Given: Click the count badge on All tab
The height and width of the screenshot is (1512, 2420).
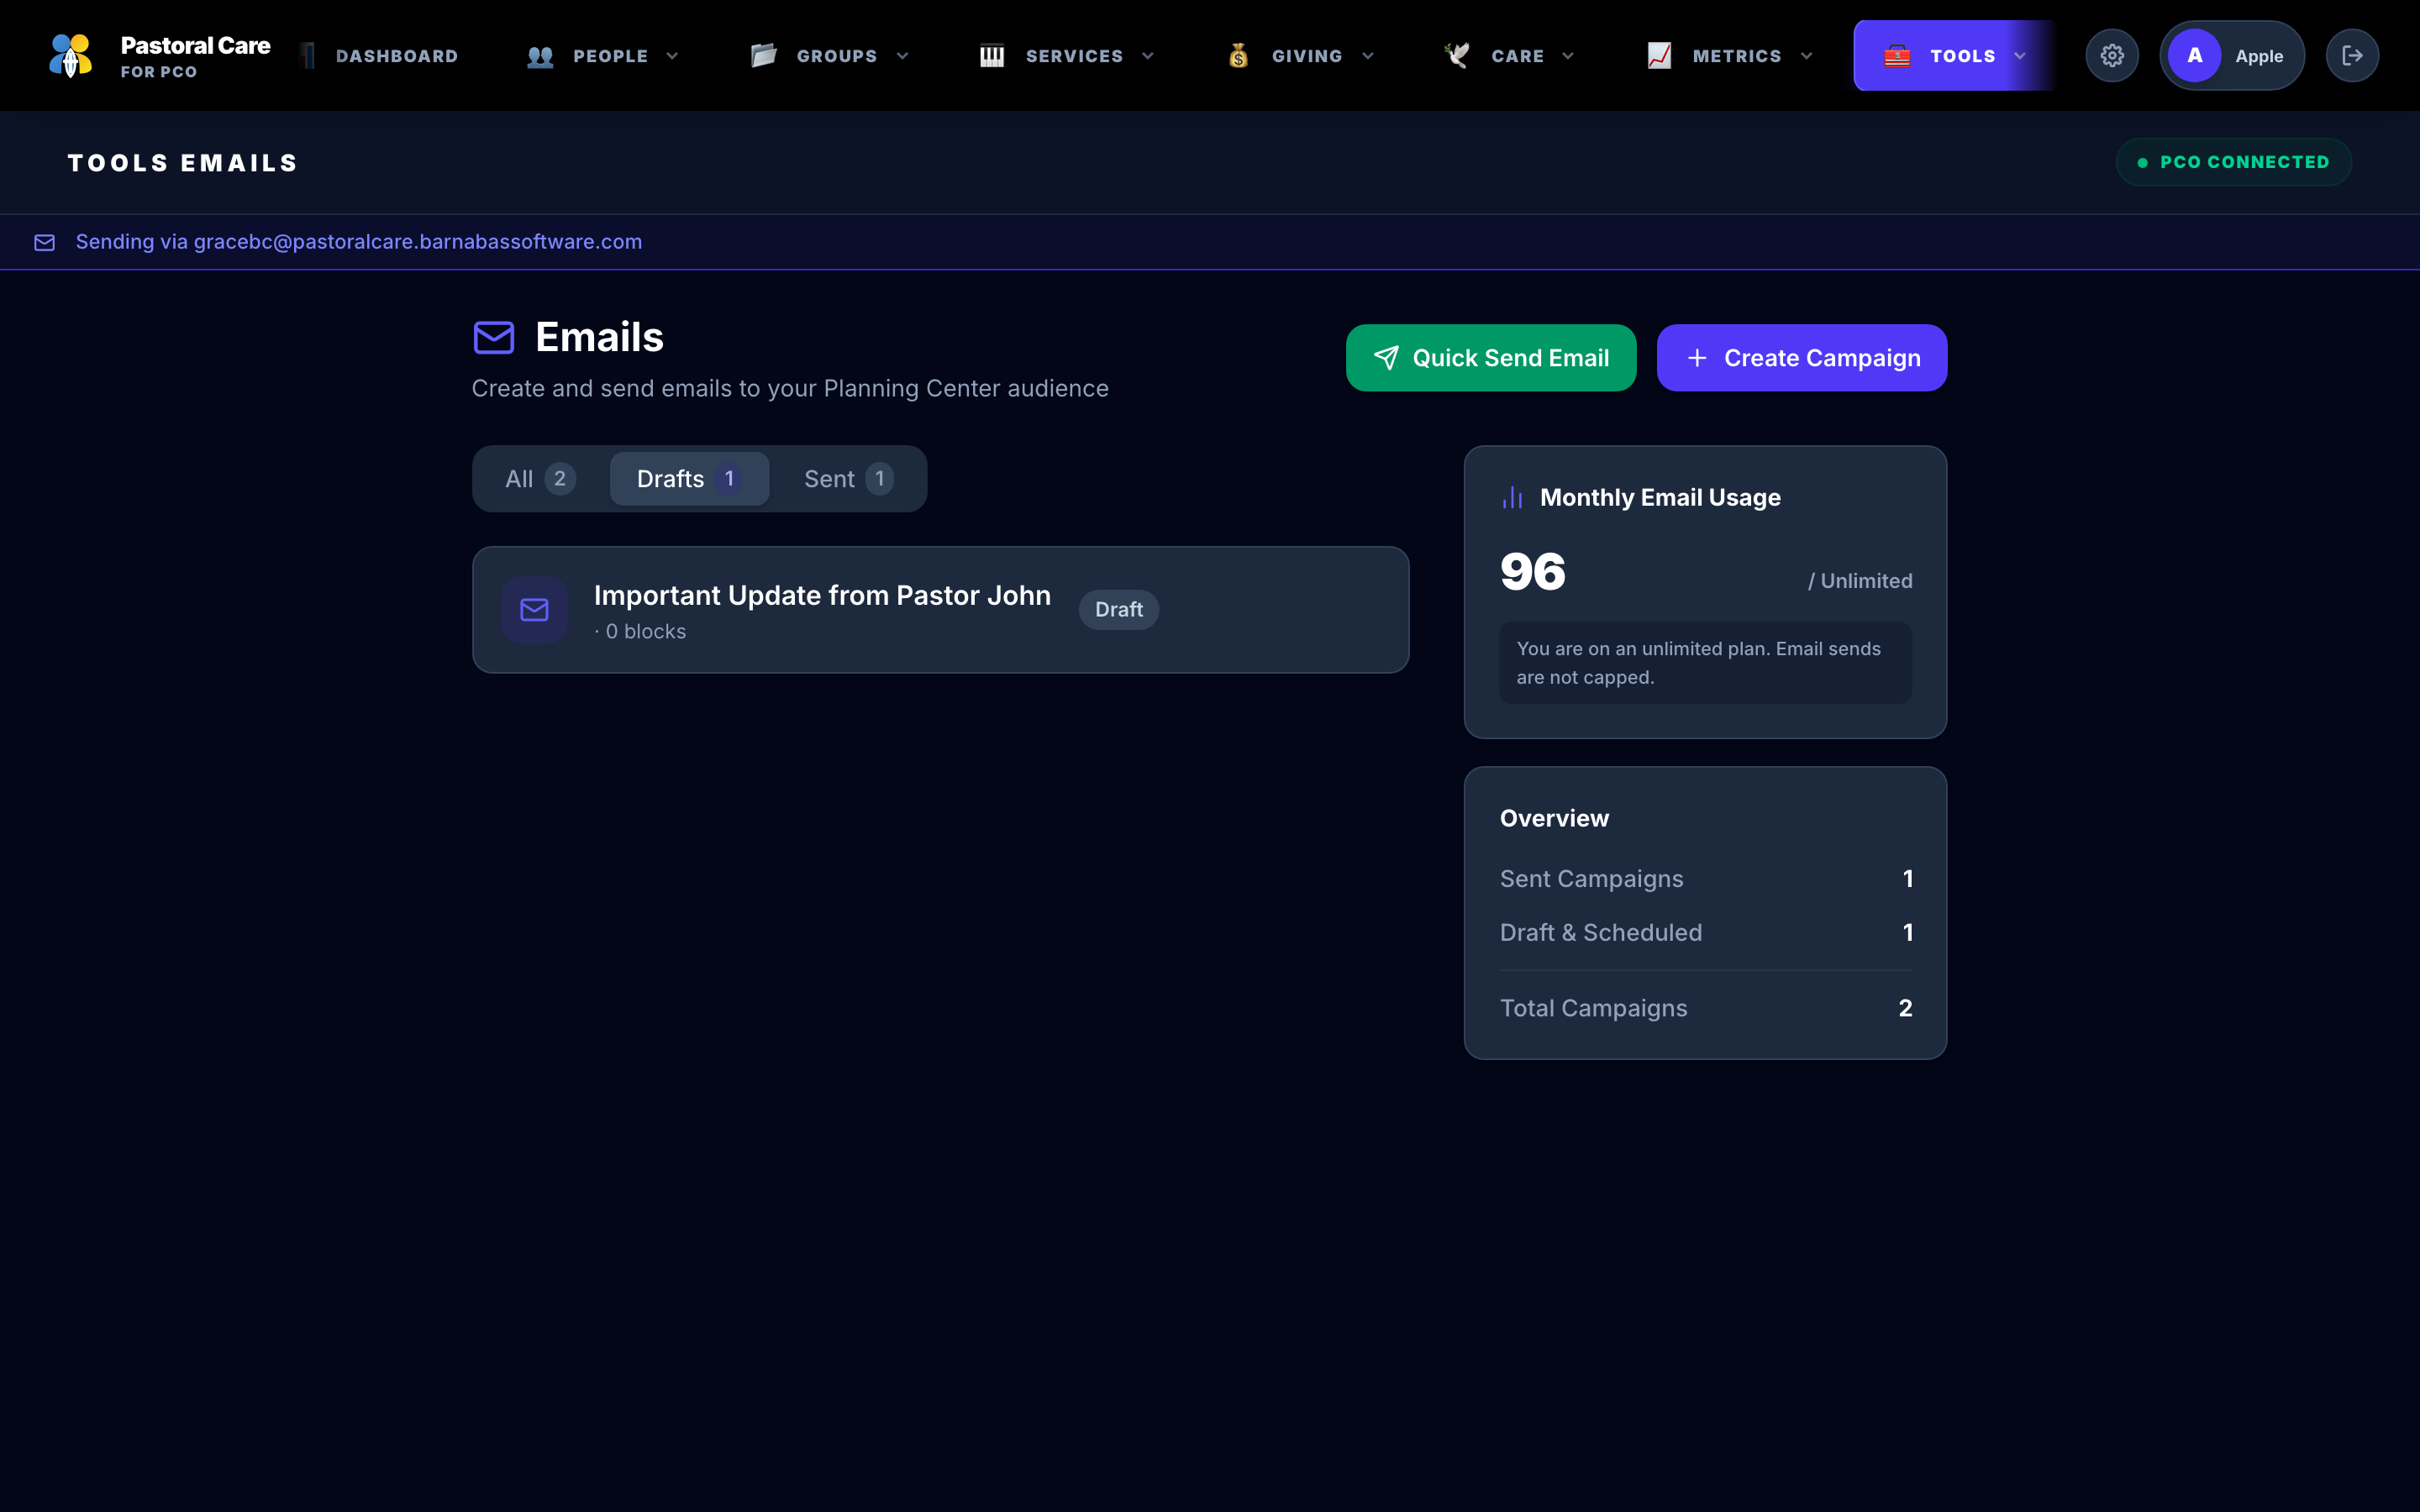Looking at the screenshot, I should pos(560,479).
